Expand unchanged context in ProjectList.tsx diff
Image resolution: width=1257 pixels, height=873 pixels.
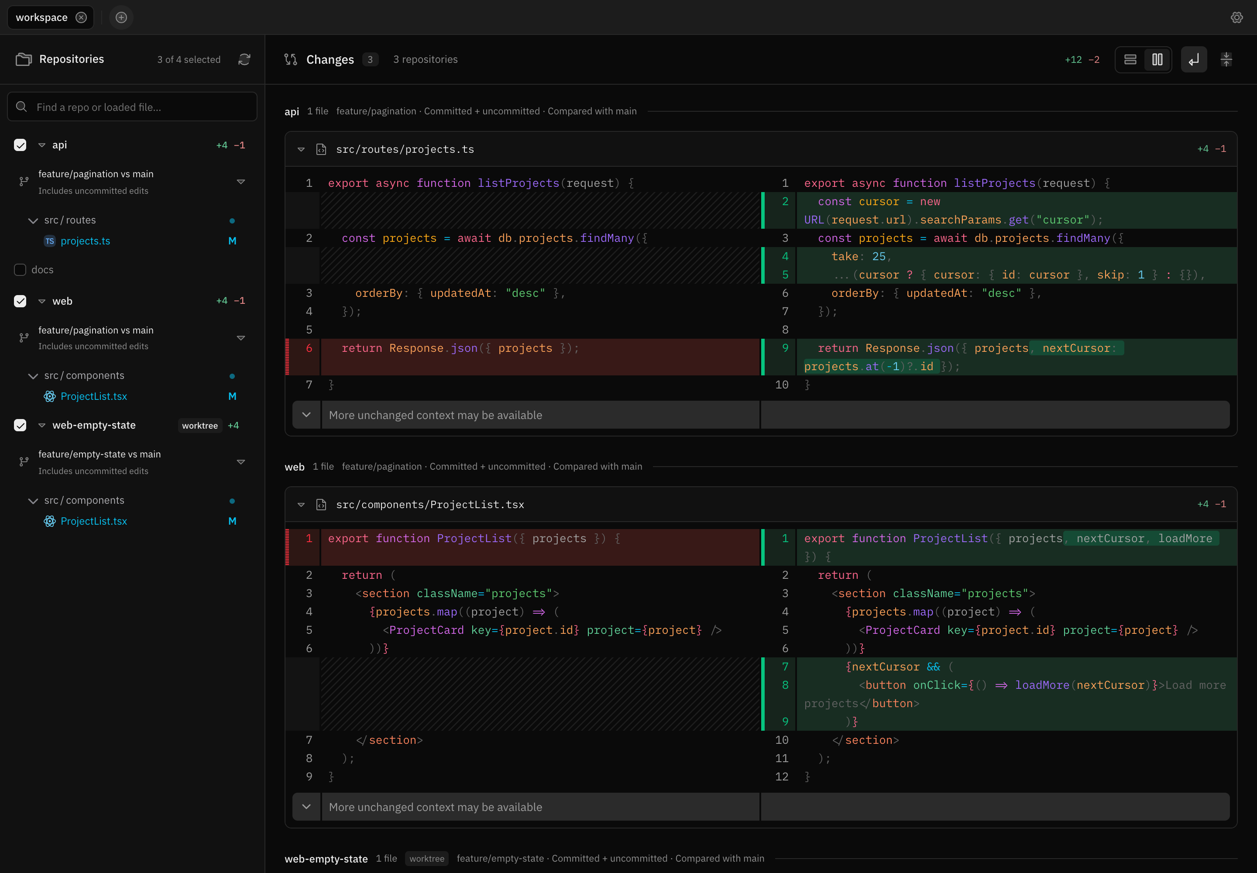tap(306, 807)
